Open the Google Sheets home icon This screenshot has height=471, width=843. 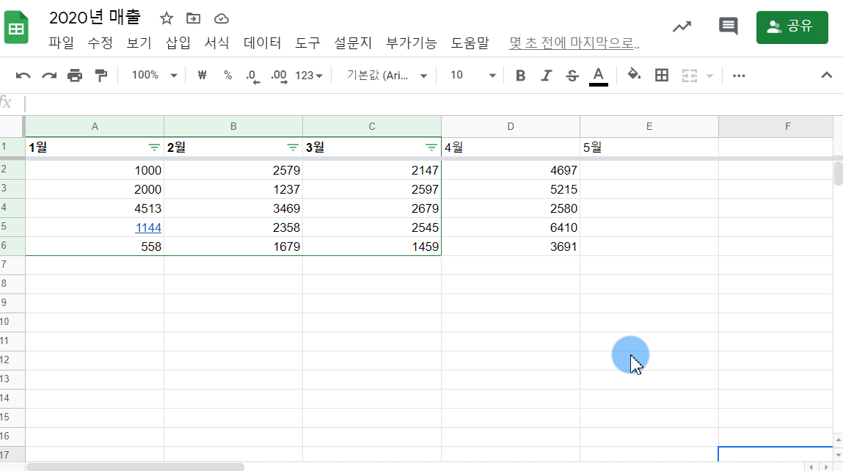(x=16, y=27)
